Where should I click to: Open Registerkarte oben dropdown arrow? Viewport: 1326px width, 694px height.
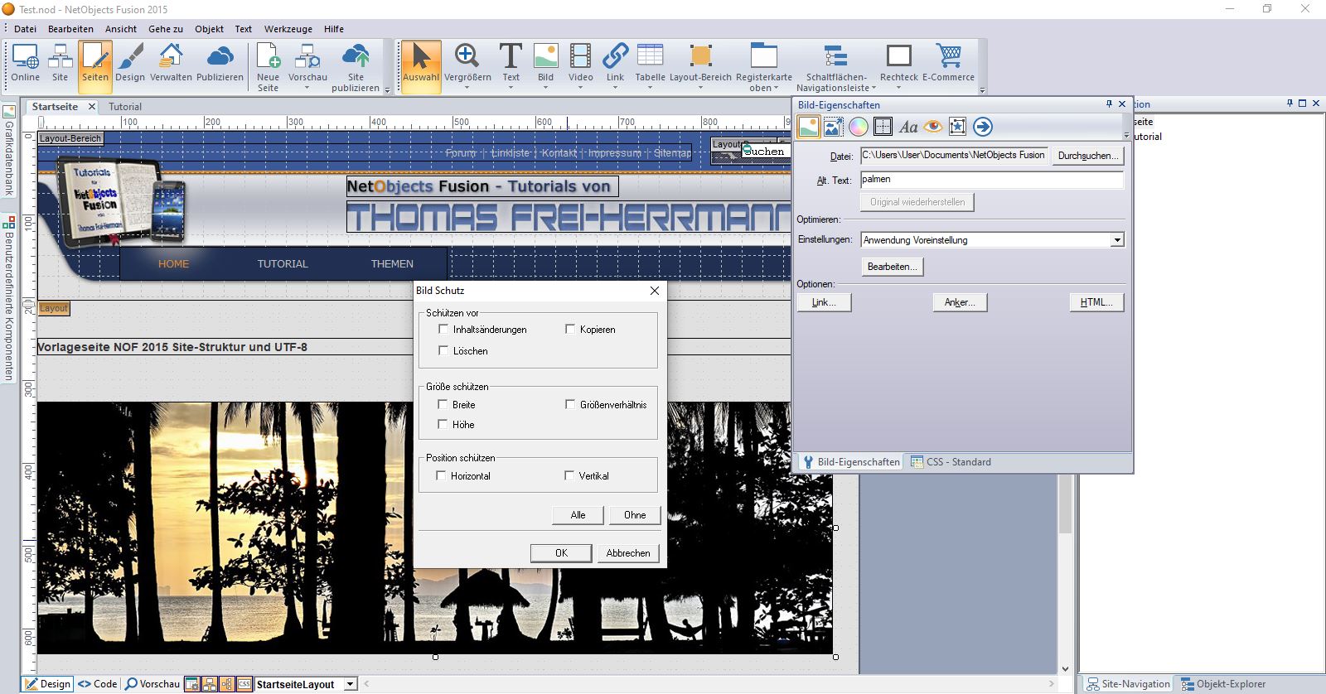777,89
